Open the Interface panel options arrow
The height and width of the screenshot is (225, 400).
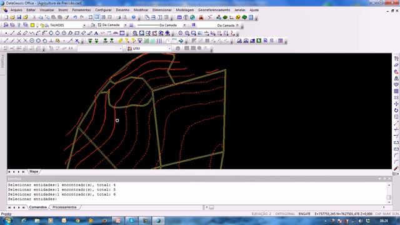[379, 179]
